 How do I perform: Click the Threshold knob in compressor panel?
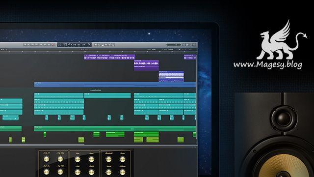108,159
